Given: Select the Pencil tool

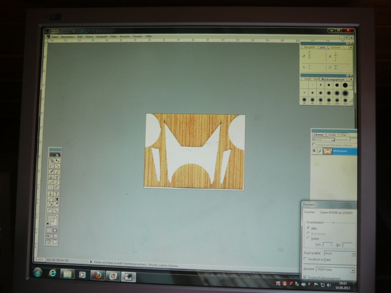Looking at the screenshot, I should (x=57, y=182).
